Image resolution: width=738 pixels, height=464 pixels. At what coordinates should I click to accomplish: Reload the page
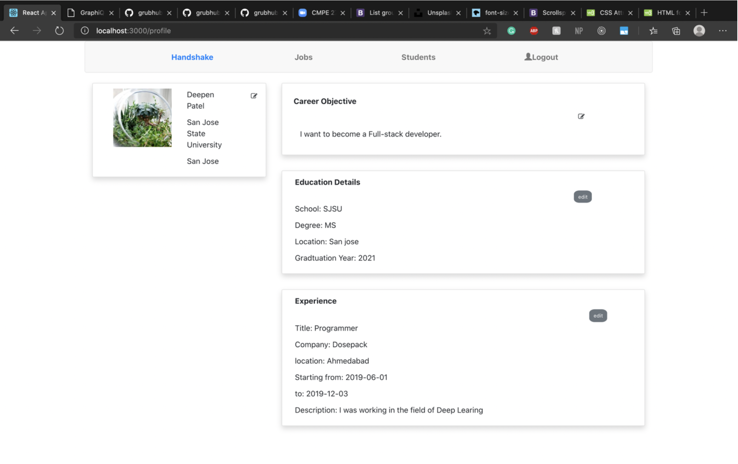click(x=59, y=31)
